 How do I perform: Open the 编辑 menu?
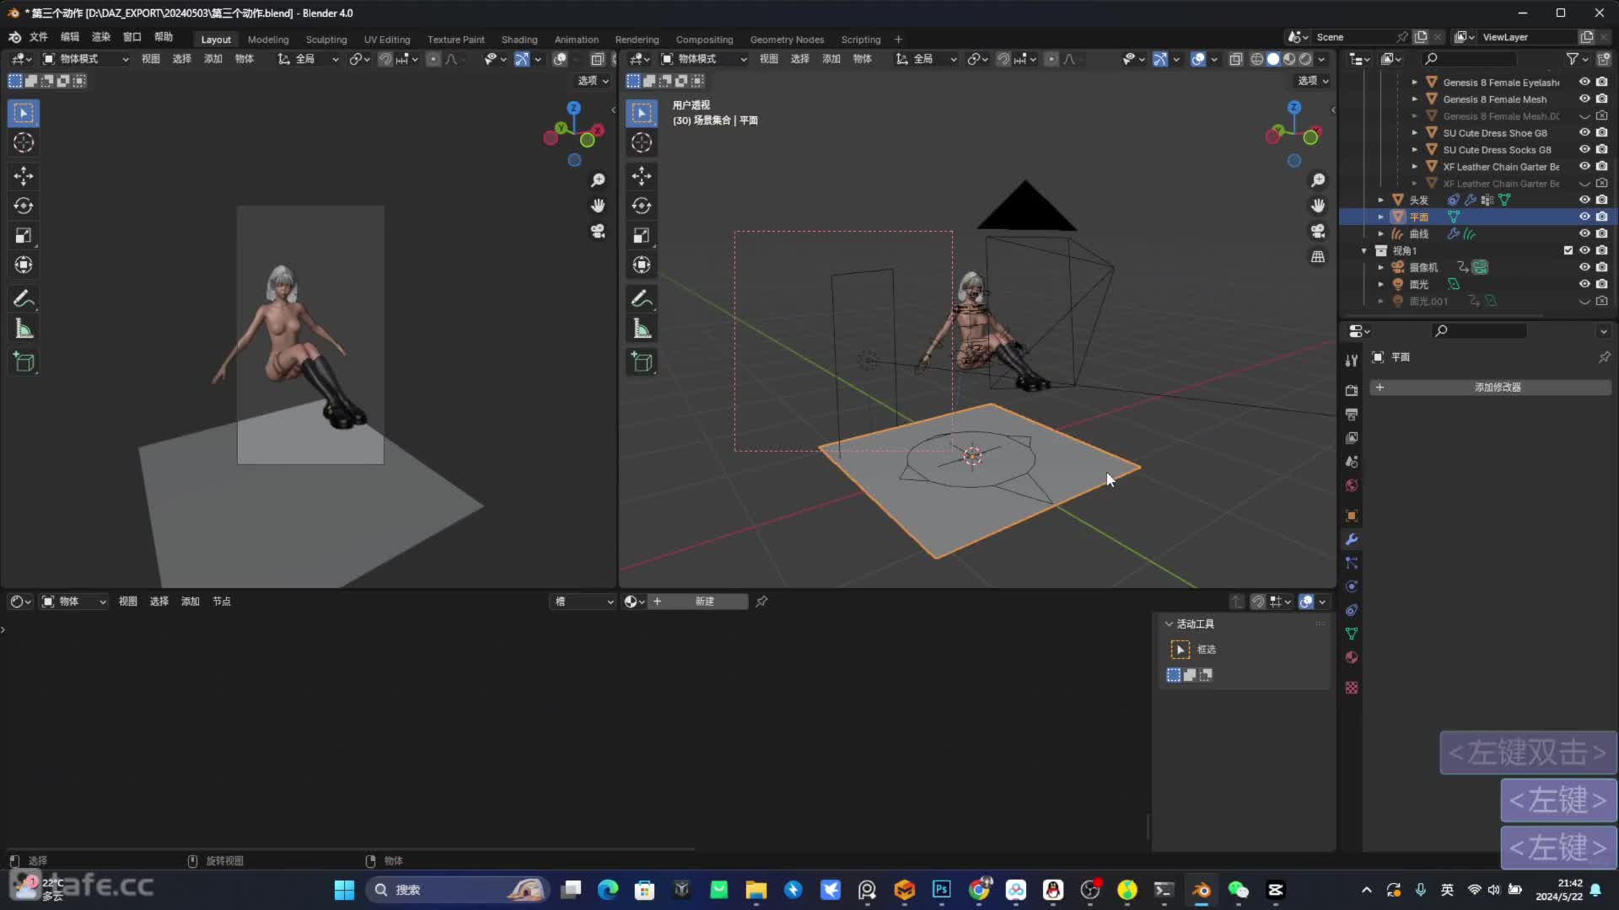point(70,37)
